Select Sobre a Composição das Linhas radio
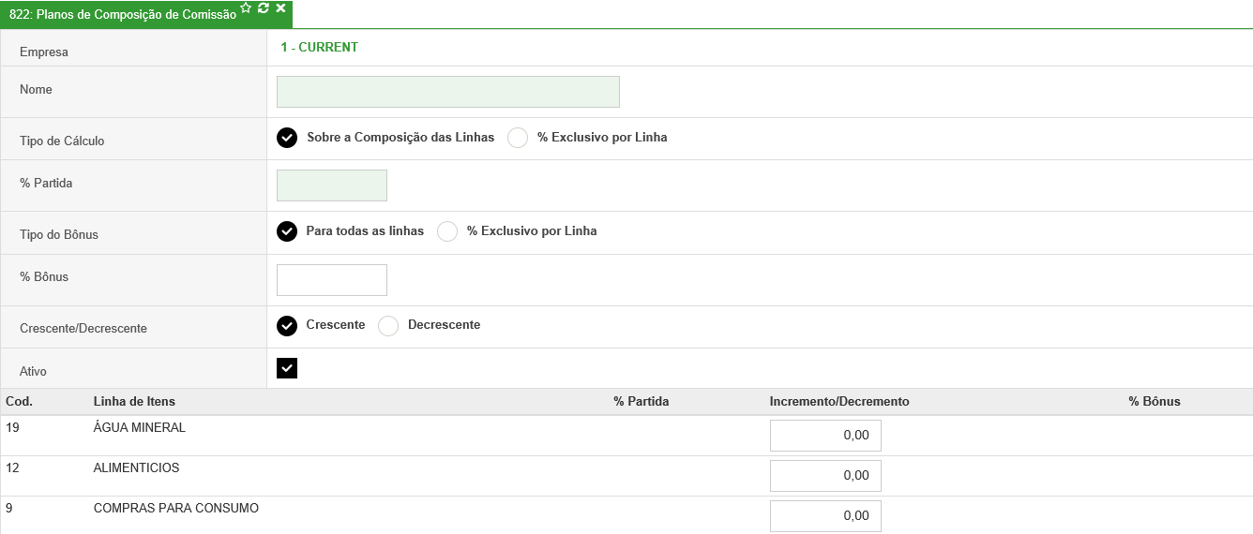This screenshot has height=534, width=1253. (x=287, y=138)
